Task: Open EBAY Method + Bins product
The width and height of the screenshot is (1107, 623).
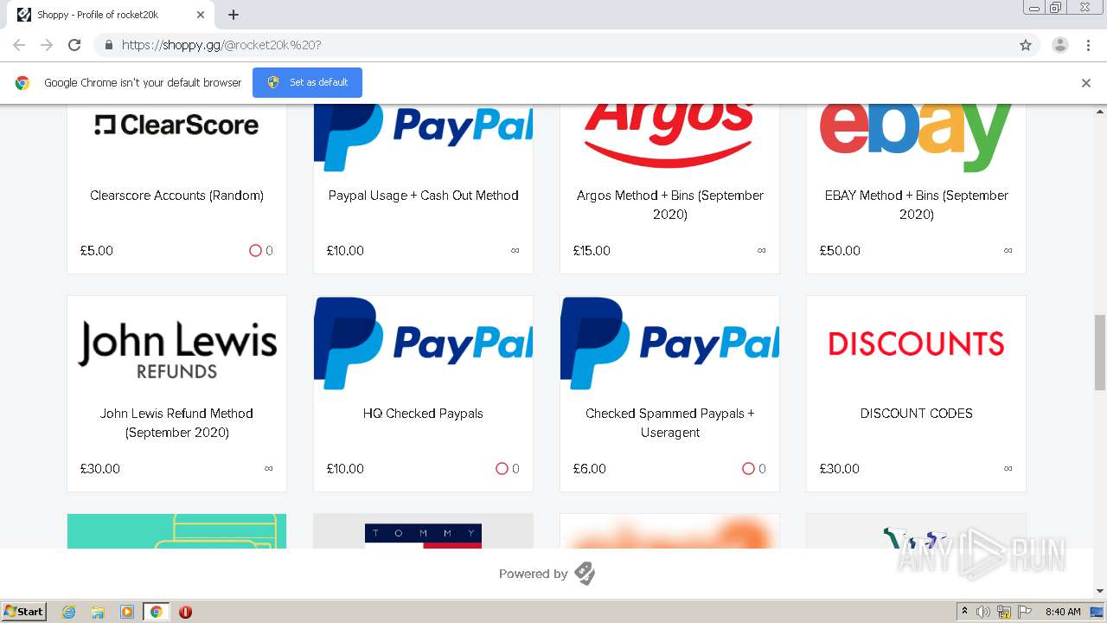Action: [x=916, y=204]
